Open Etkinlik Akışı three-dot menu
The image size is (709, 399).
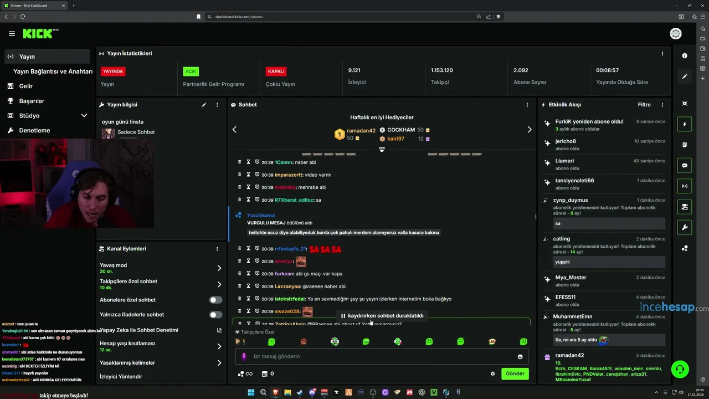click(x=662, y=105)
